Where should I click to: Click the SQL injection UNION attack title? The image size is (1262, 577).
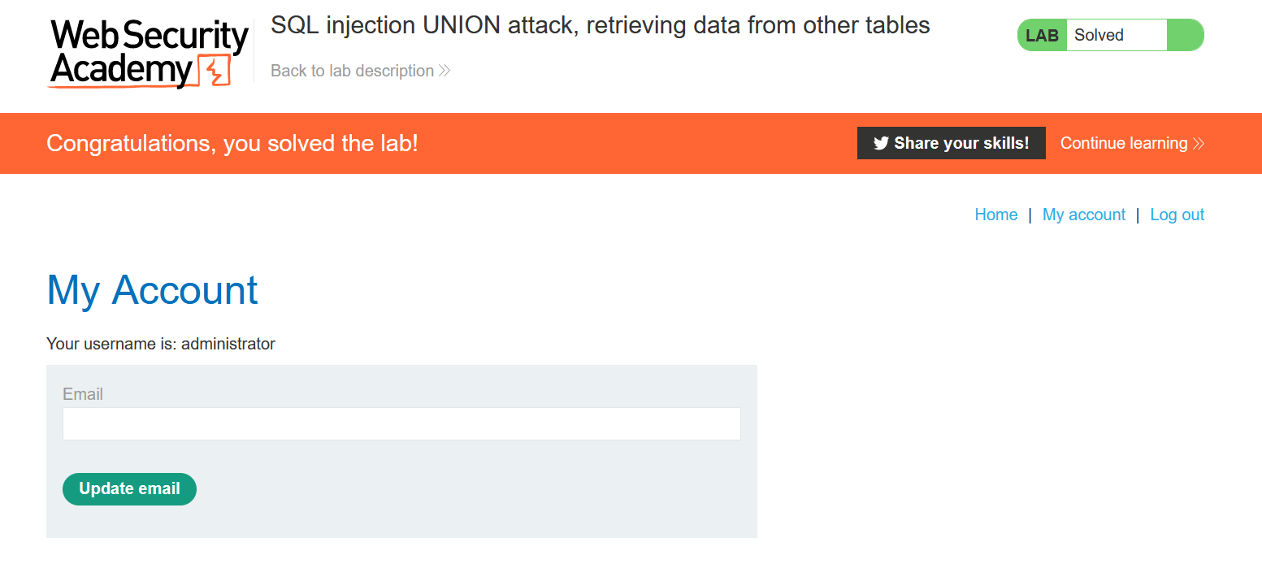pyautogui.click(x=600, y=25)
